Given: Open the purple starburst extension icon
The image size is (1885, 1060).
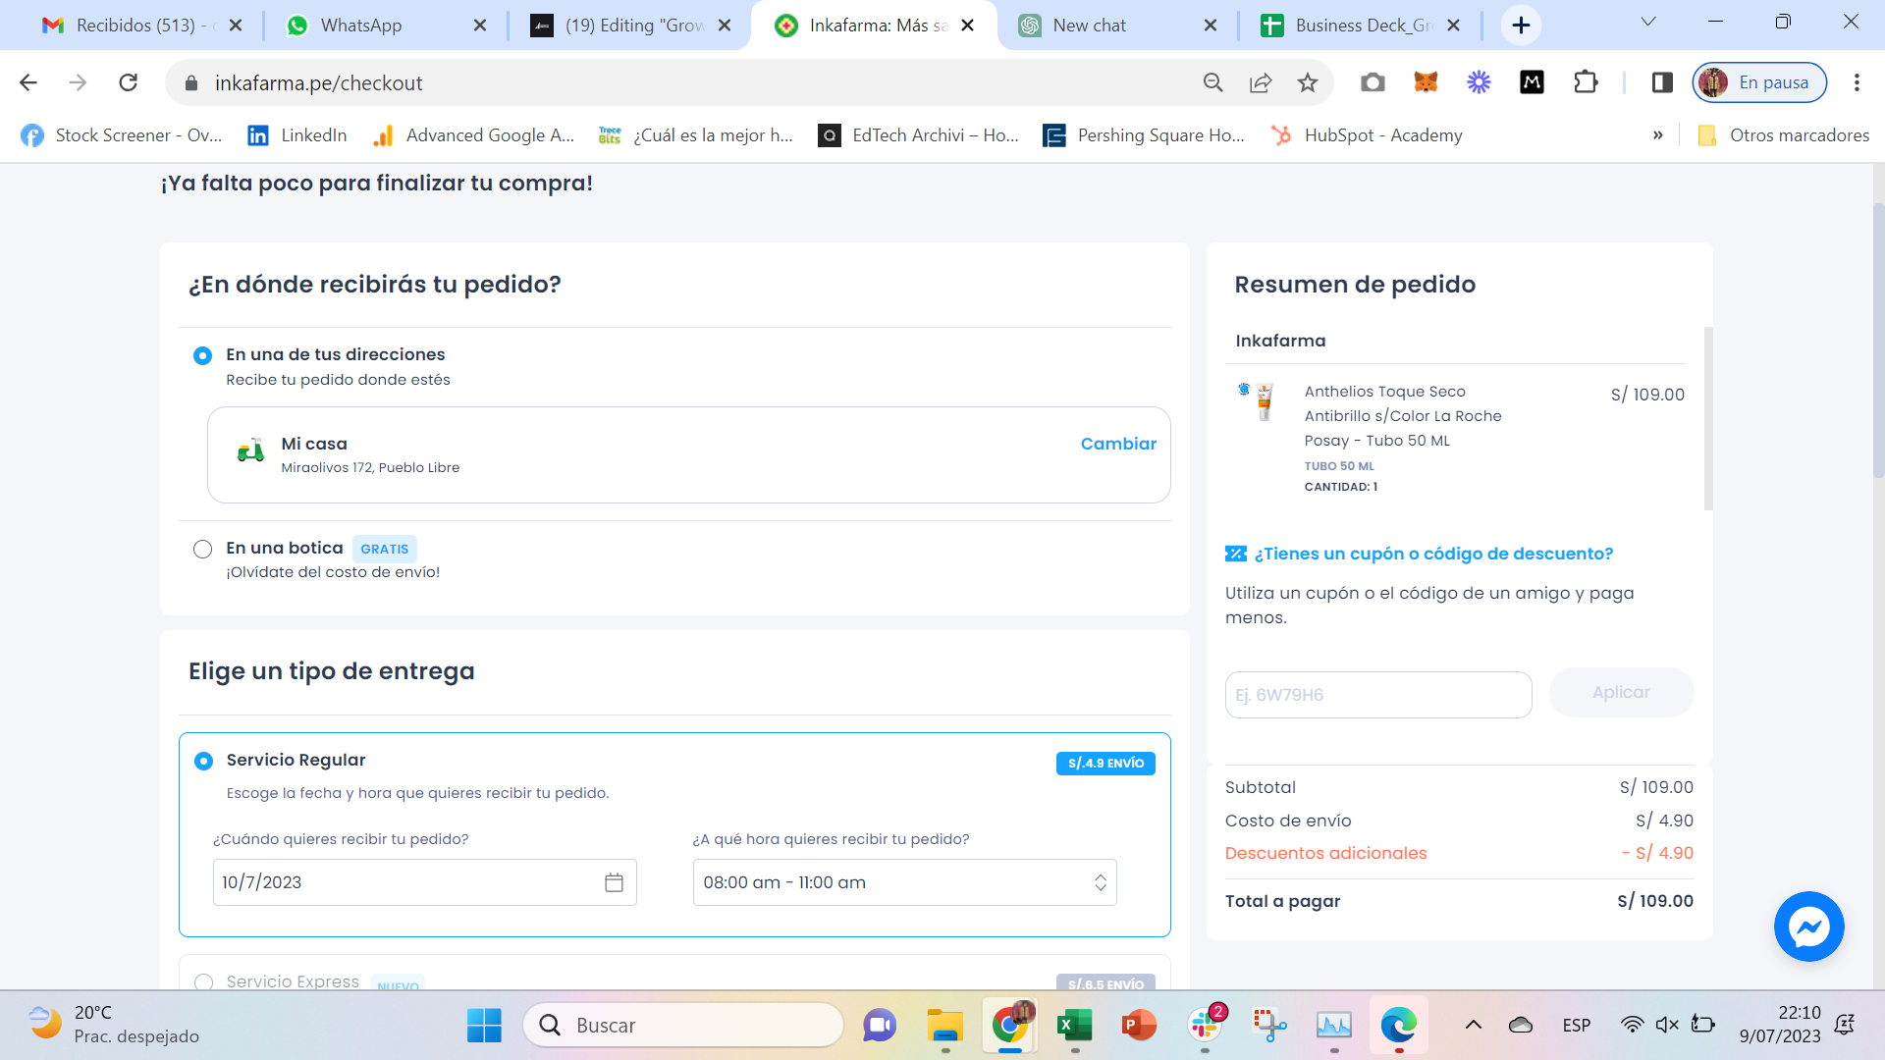Looking at the screenshot, I should (x=1479, y=82).
